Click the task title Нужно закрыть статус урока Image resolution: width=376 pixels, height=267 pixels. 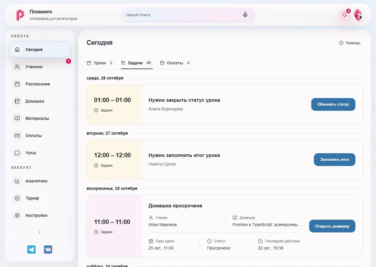click(x=184, y=100)
